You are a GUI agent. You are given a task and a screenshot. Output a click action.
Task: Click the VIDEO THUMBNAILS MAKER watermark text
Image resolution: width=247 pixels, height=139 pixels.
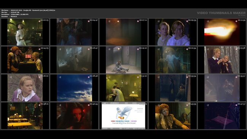221,13
